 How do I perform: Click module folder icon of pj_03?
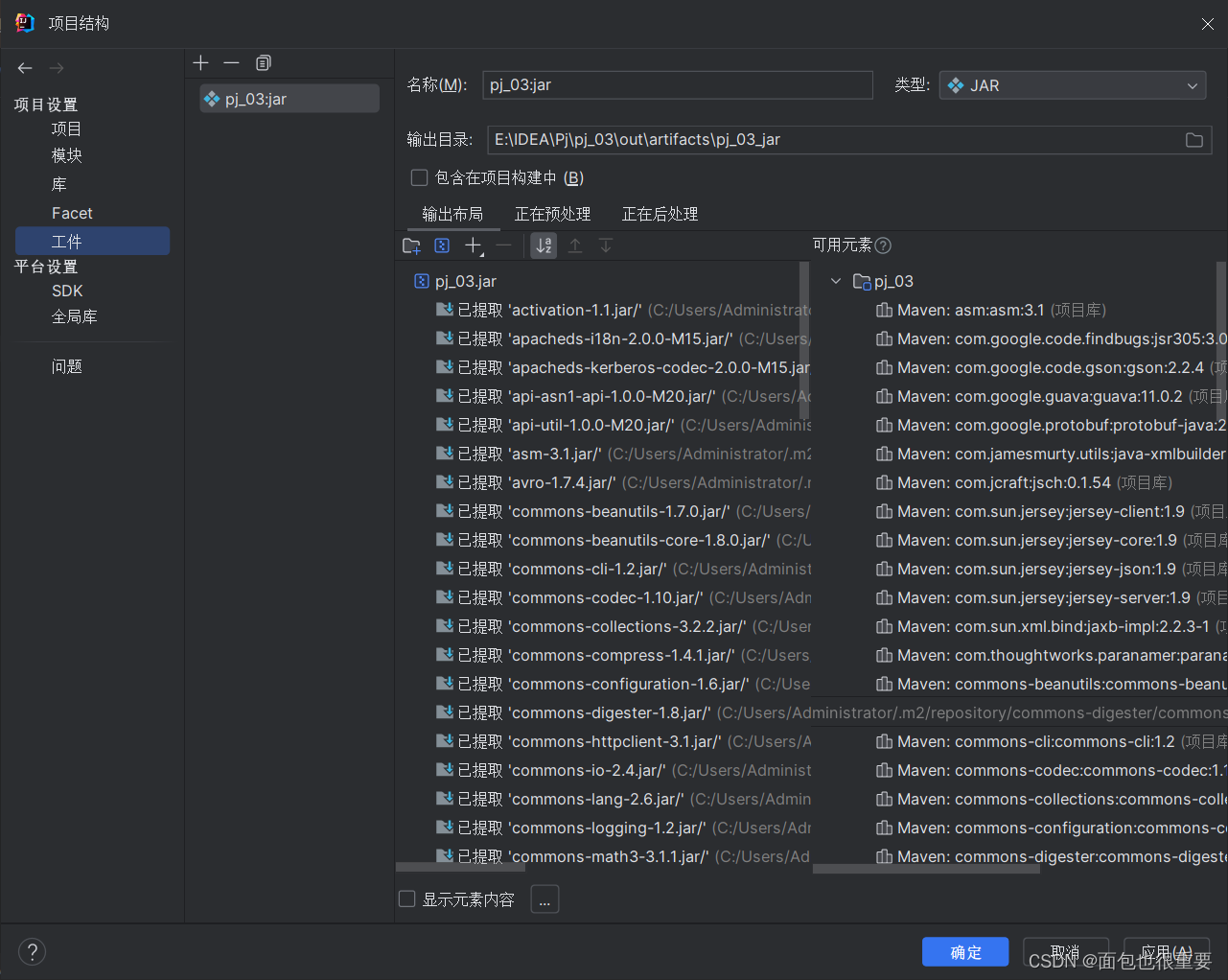coord(862,282)
